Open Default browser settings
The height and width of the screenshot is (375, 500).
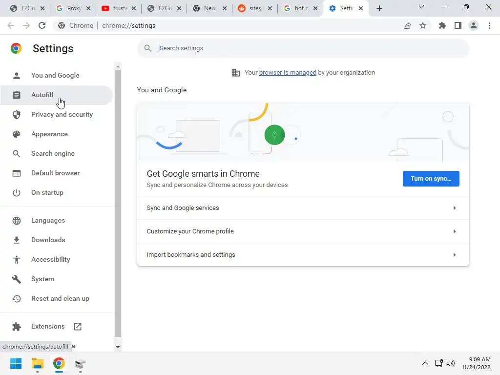(x=57, y=173)
